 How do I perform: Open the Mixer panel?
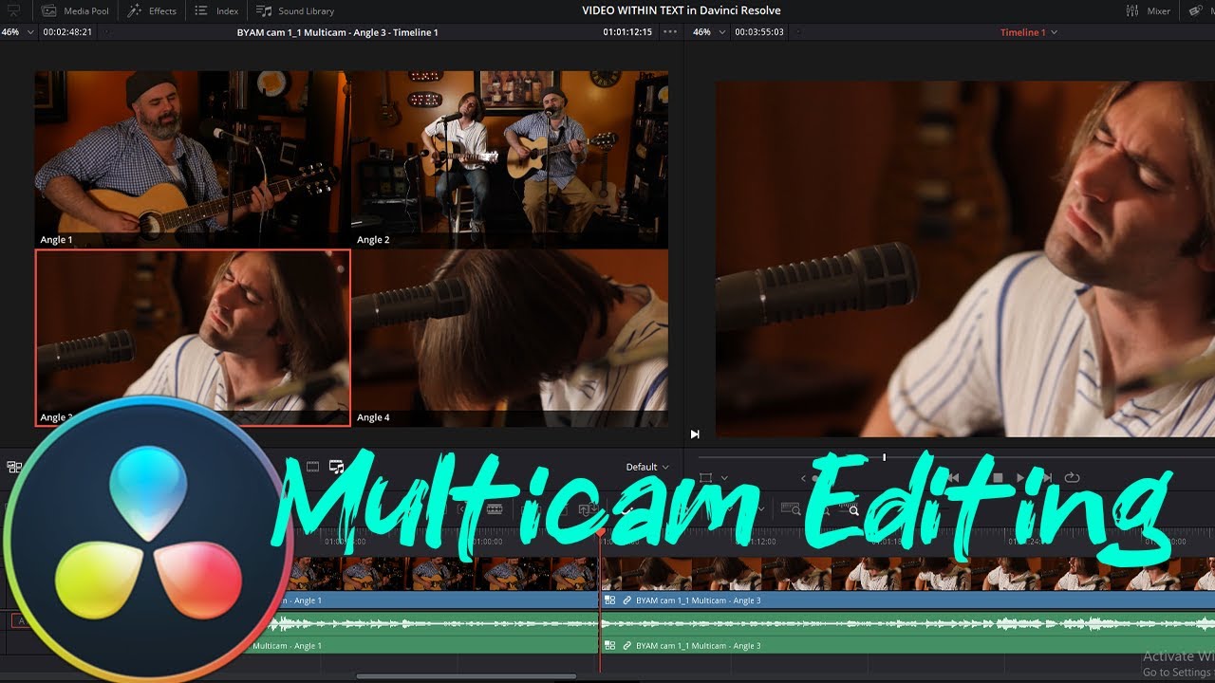(x=1148, y=10)
